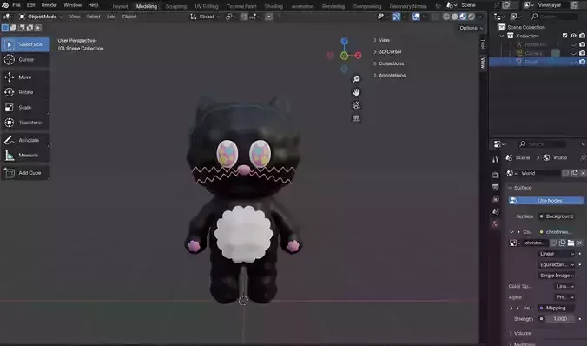
Task: Click the pan hand viewport icon
Action: (x=356, y=92)
